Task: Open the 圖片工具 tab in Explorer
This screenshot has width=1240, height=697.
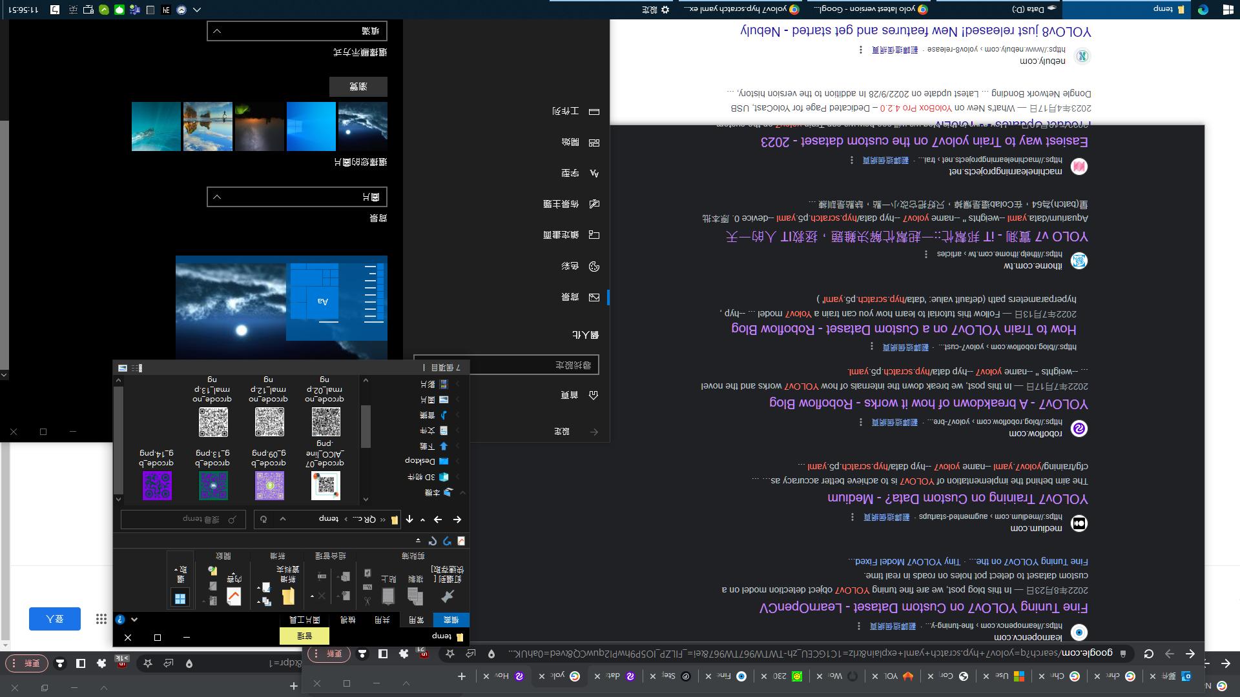Action: pos(305,620)
